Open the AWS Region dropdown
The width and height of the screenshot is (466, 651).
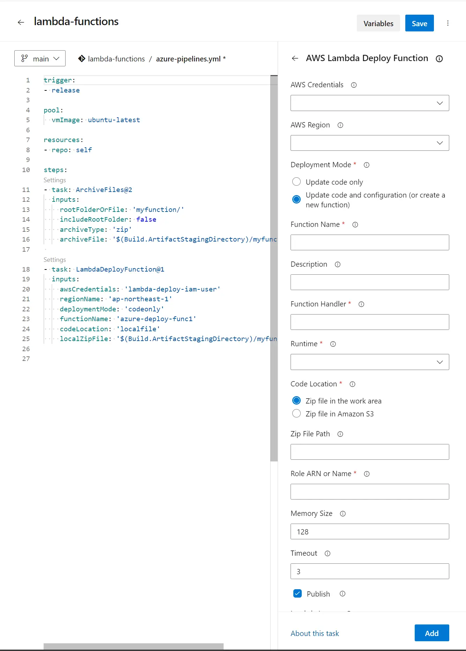pyautogui.click(x=370, y=143)
